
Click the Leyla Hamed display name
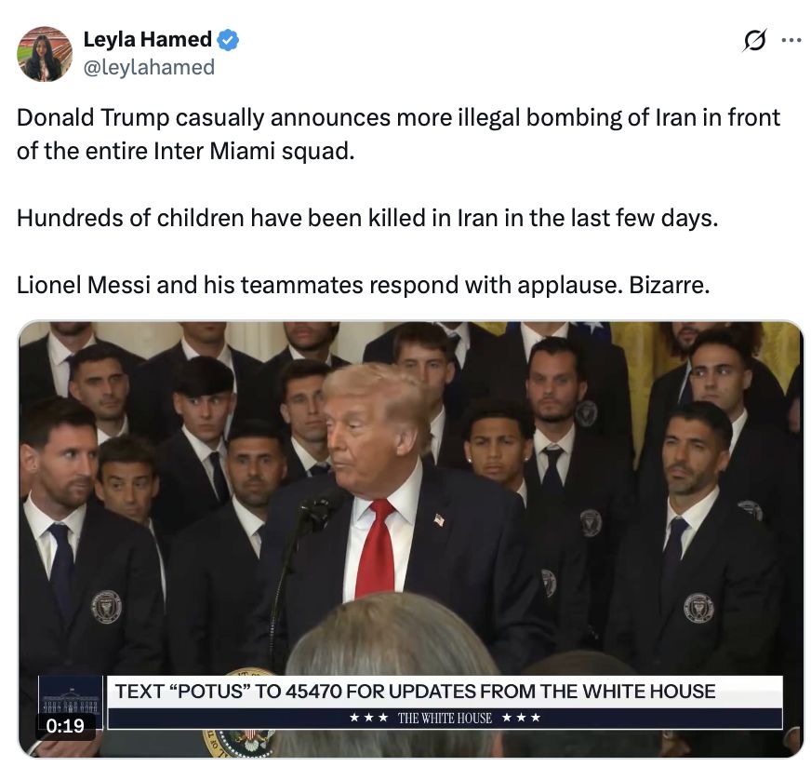(x=147, y=39)
